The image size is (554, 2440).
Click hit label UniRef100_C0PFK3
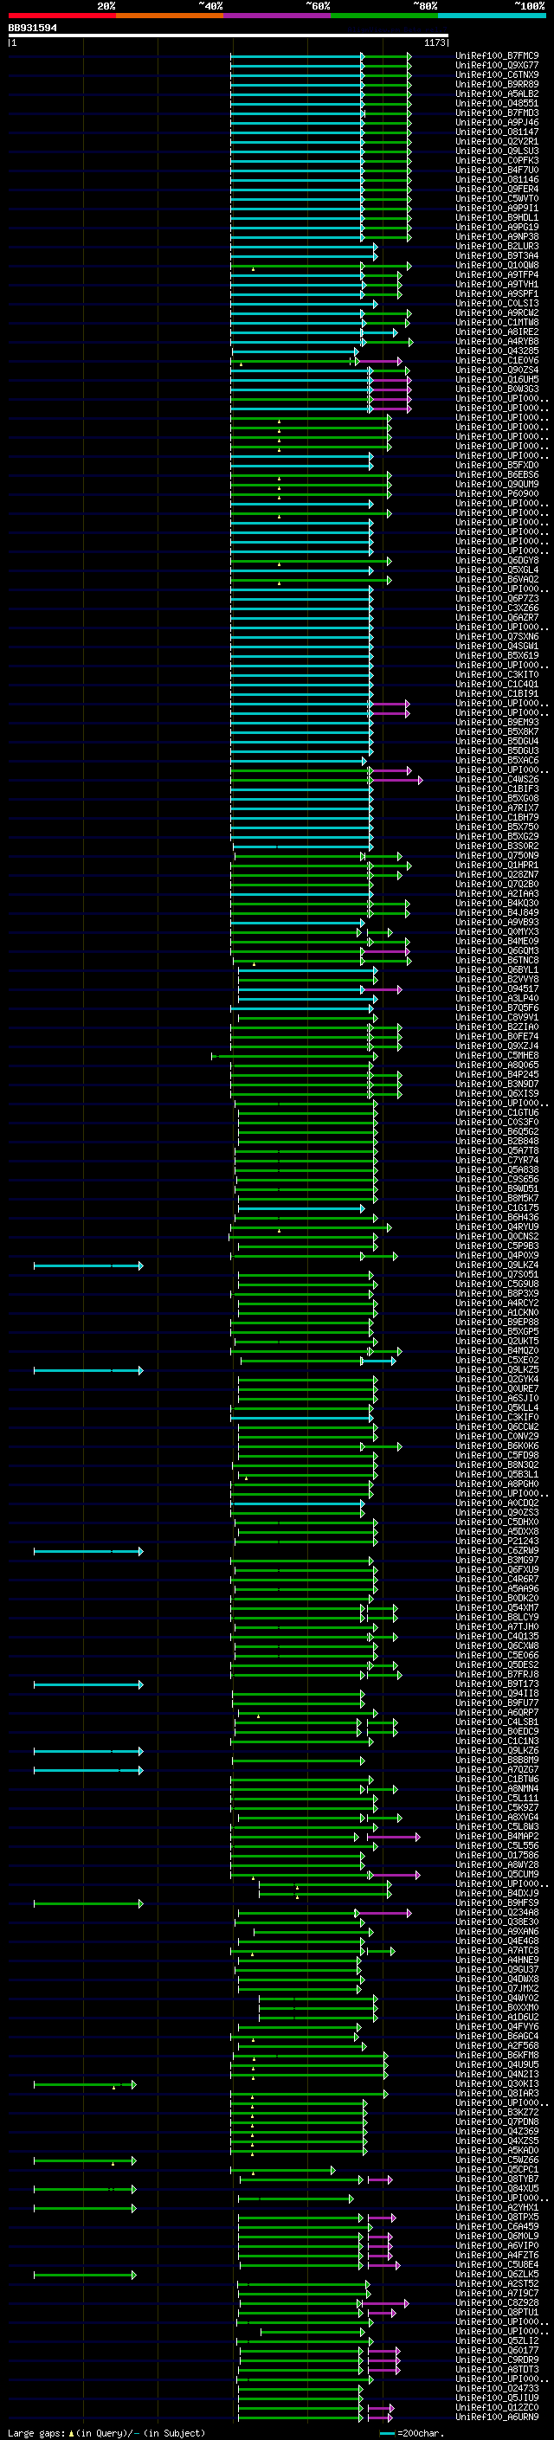(497, 160)
